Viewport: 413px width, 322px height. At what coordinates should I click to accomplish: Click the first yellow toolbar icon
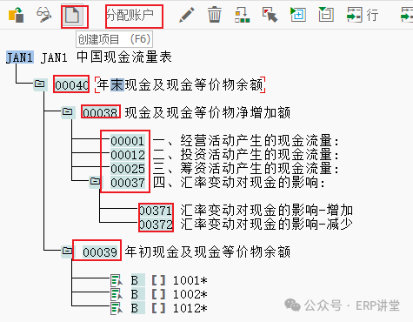pyautogui.click(x=16, y=15)
